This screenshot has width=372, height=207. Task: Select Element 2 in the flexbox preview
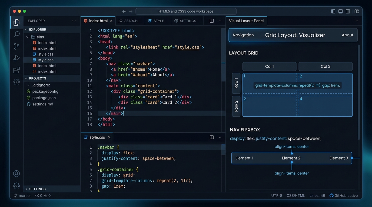point(291,158)
